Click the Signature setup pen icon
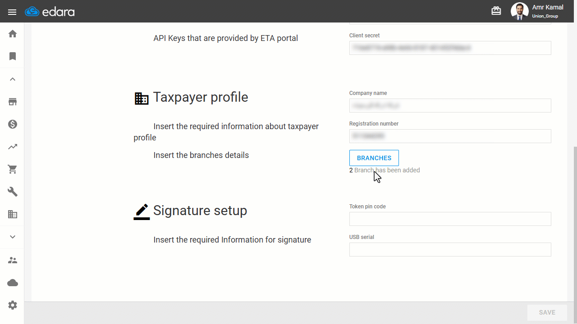This screenshot has height=324, width=577. pyautogui.click(x=142, y=212)
